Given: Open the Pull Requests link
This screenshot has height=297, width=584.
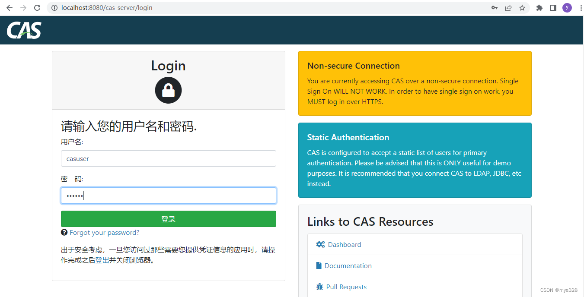Looking at the screenshot, I should (x=346, y=287).
